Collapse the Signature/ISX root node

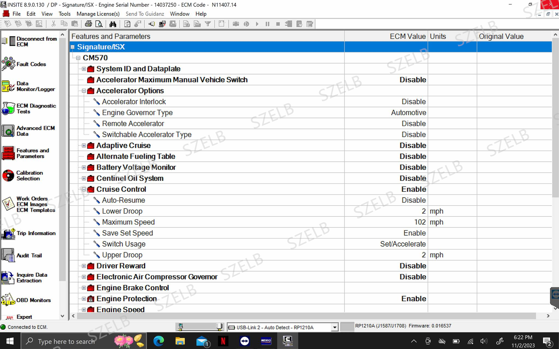(73, 47)
